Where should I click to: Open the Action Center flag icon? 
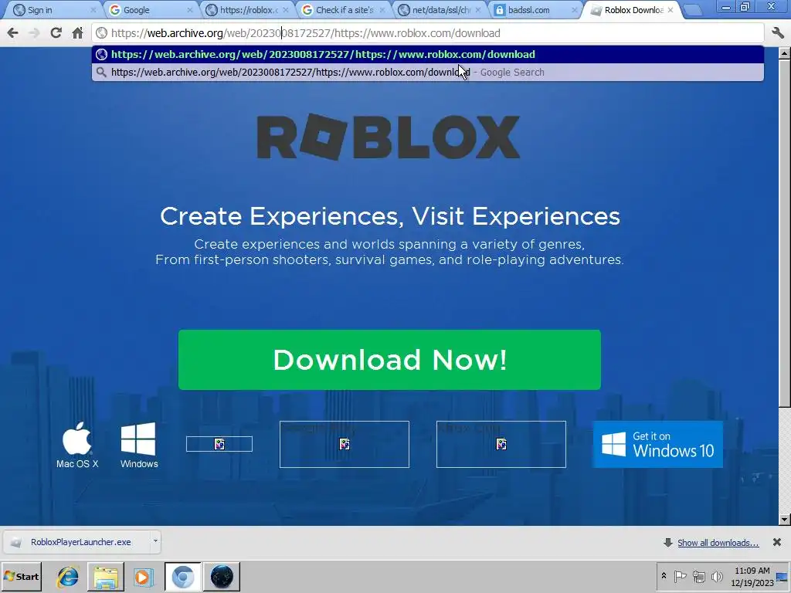click(680, 576)
